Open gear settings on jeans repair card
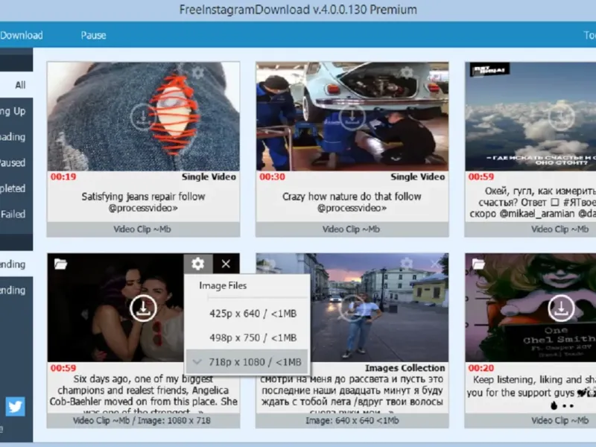The height and width of the screenshot is (447, 596). 197,72
